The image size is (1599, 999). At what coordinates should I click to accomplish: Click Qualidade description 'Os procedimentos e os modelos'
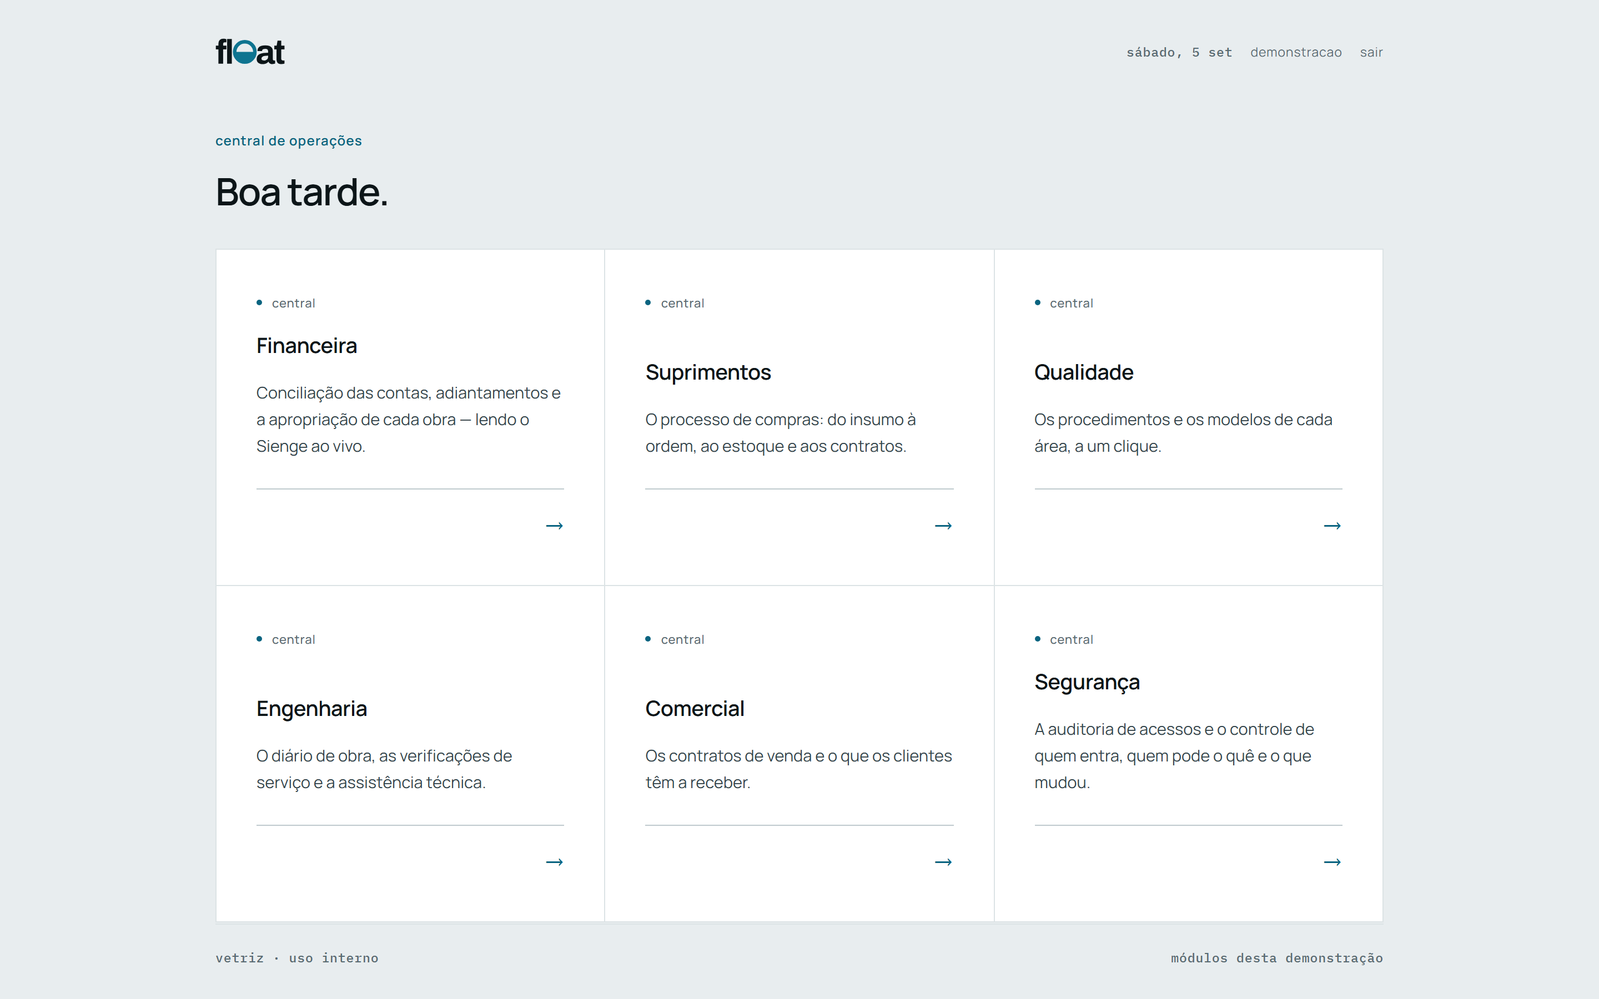[1183, 433]
